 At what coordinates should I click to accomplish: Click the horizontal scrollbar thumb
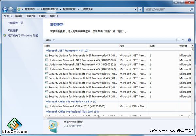pos(99,117)
